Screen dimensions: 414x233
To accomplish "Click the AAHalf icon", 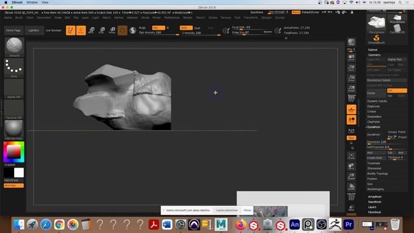I will [x=351, y=89].
